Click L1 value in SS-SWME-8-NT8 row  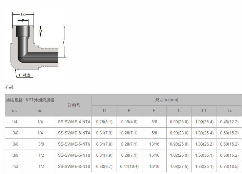(204, 167)
